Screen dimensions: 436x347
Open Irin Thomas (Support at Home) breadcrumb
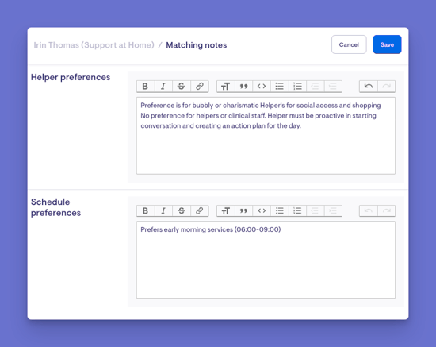94,45
